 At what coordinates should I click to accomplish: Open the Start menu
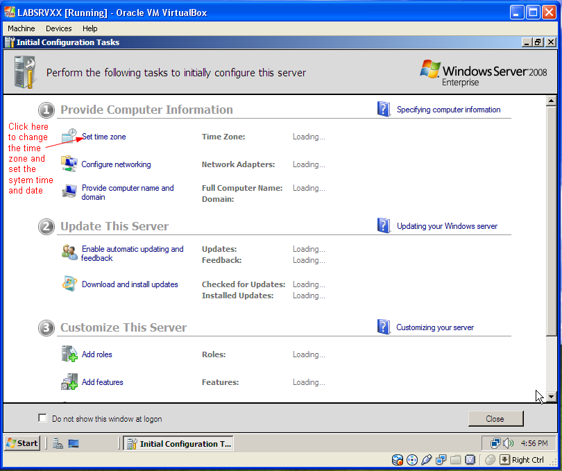pyautogui.click(x=22, y=443)
